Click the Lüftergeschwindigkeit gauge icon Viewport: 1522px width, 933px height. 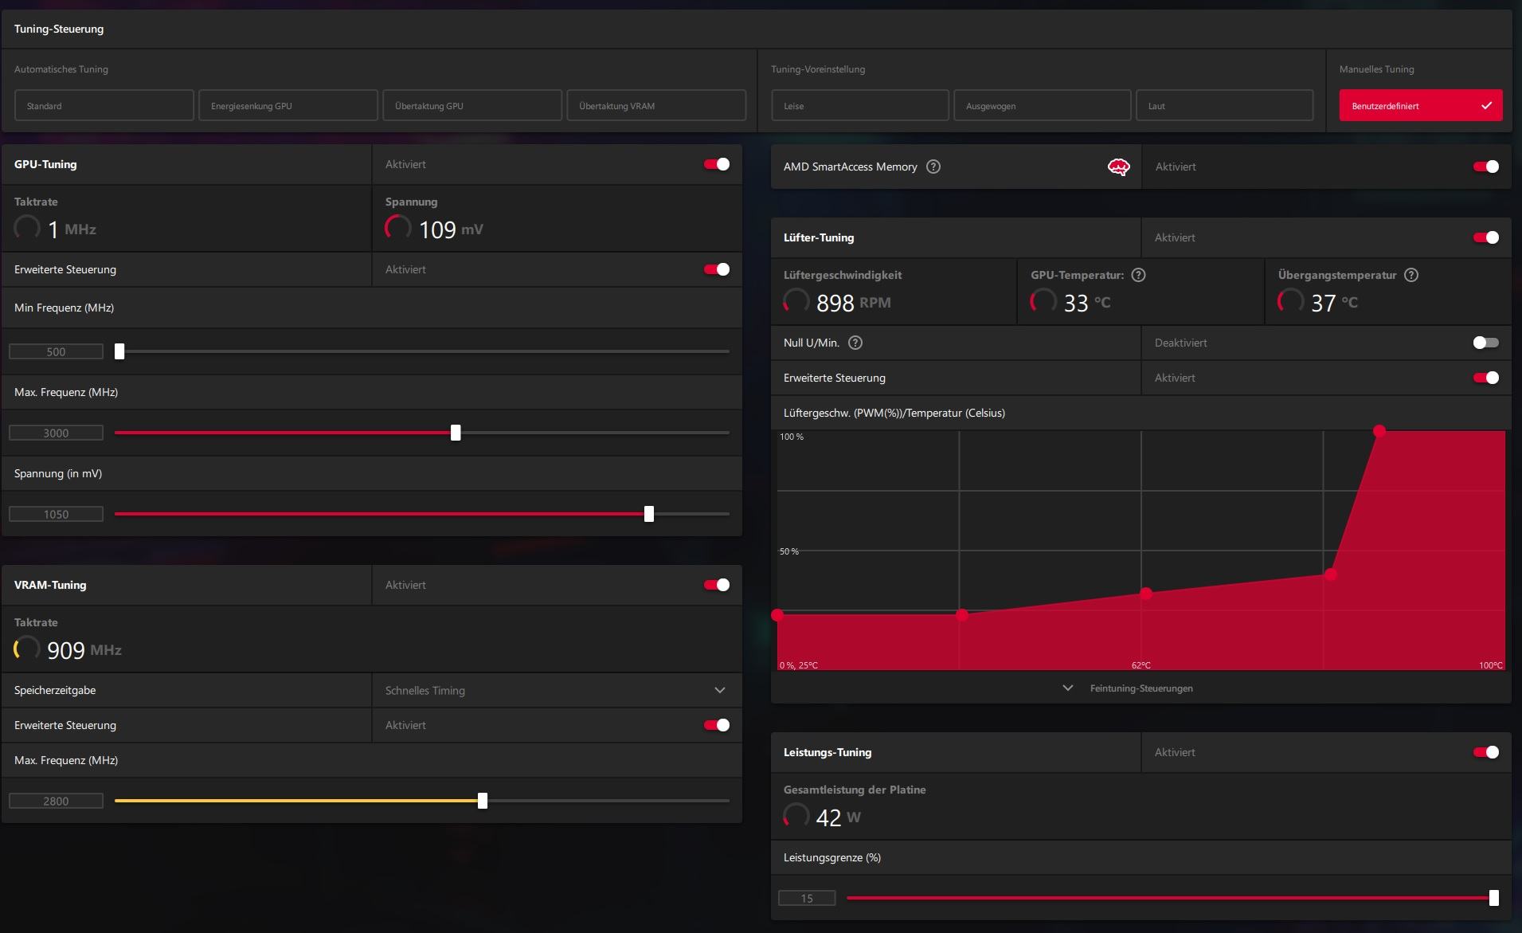[x=796, y=302]
